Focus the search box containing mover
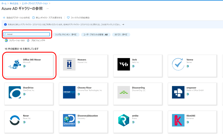The width and height of the screenshot is (223, 135). point(27,34)
